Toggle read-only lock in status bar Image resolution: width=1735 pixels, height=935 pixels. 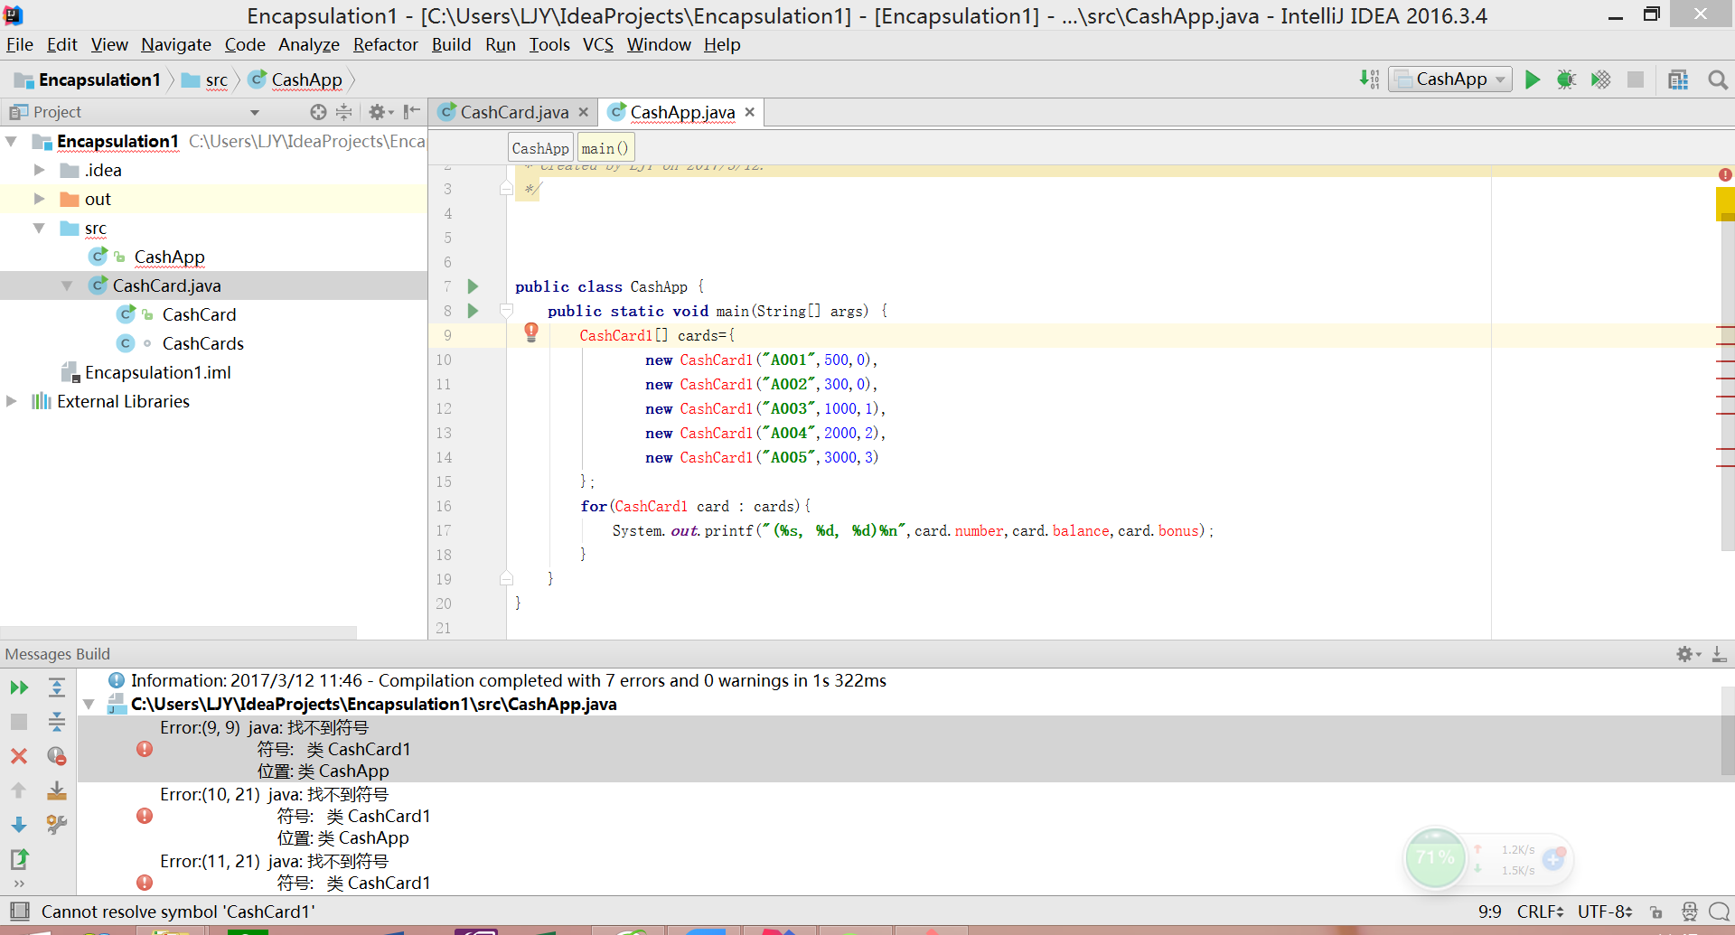coord(1655,912)
